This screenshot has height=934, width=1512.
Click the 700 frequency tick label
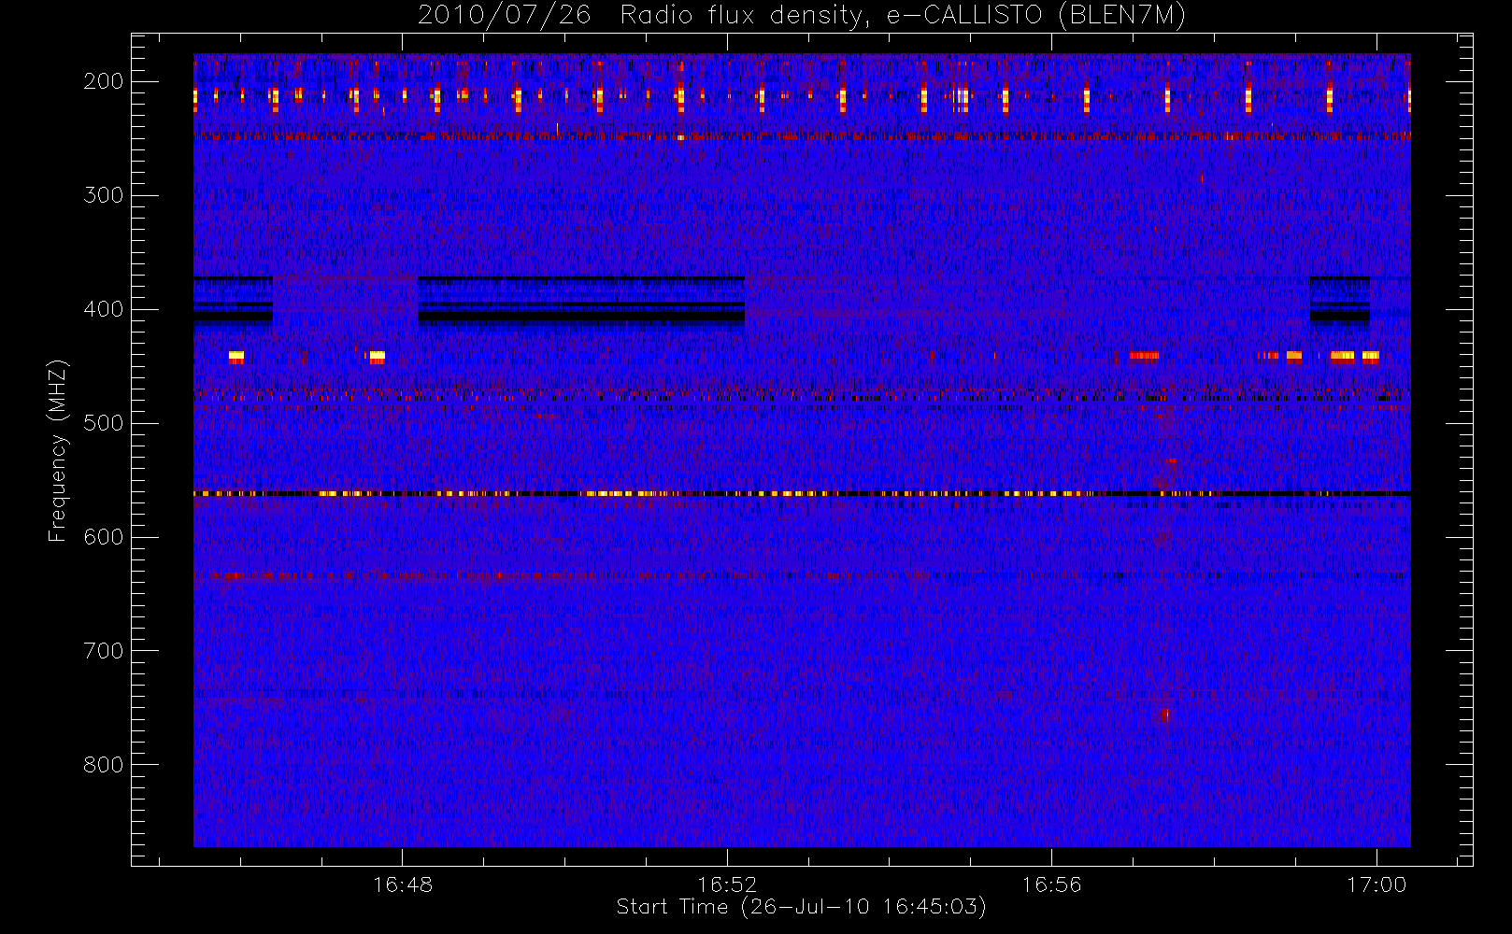pos(103,651)
